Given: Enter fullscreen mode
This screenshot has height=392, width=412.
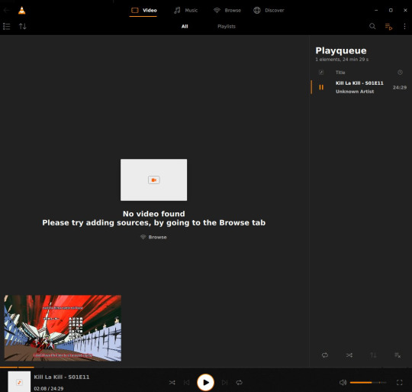Looking at the screenshot, I should (x=399, y=383).
